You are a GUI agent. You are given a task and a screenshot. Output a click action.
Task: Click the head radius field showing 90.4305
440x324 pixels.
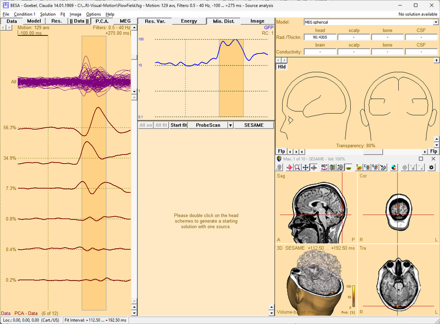point(320,37)
